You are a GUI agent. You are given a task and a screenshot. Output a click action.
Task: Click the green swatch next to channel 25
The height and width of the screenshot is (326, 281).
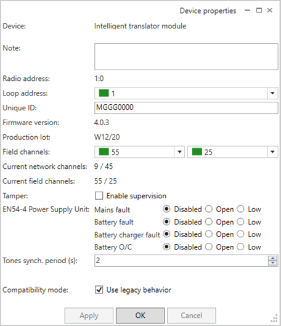tap(197, 152)
